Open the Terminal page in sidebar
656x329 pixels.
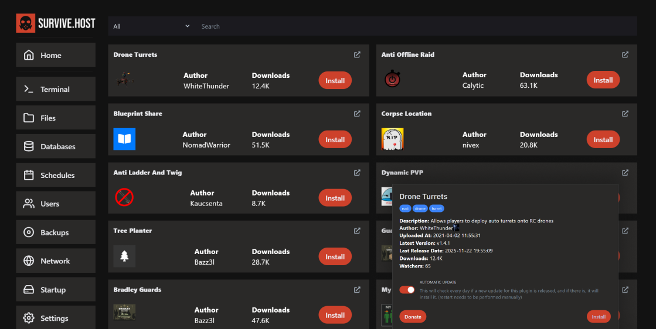55,90
